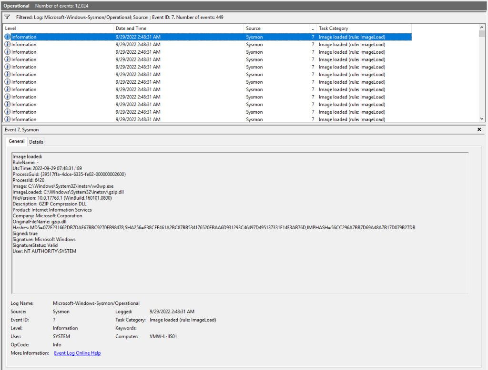This screenshot has height=370, width=488.
Task: Select the General tab
Action: click(16, 141)
